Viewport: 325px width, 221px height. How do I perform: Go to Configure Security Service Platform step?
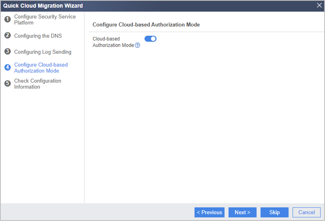tap(45, 20)
